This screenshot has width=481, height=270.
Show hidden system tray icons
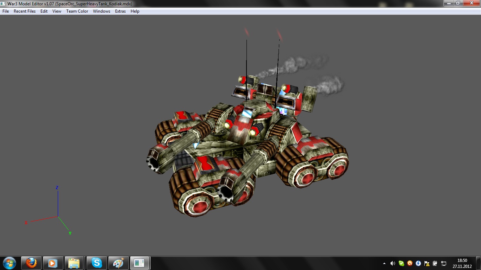coord(384,263)
